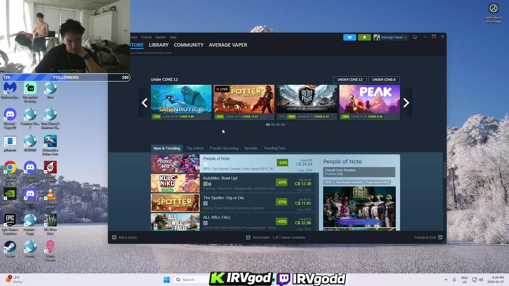
Task: Open NVIDIA App desktop shortcut
Action: coord(10,197)
